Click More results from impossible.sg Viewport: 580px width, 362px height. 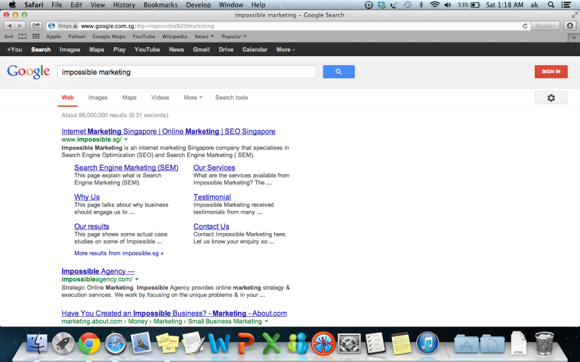tap(119, 253)
